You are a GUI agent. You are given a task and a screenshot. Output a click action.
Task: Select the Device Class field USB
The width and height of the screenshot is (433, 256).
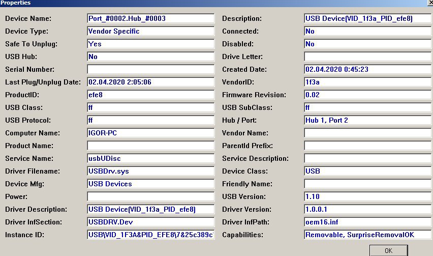click(x=367, y=171)
